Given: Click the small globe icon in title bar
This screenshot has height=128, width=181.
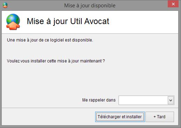Looking at the screenshot, I should [x=5, y=5].
